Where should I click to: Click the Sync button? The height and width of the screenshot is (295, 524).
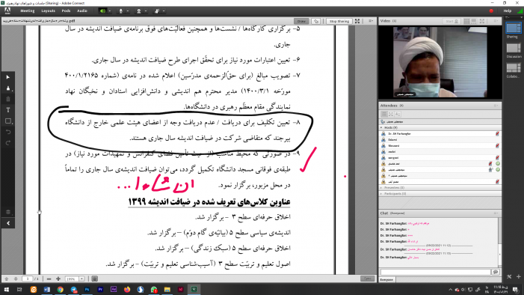point(367,279)
